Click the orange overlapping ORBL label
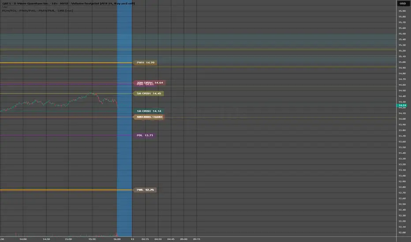Viewport: 411px width, 242px height. (x=149, y=117)
